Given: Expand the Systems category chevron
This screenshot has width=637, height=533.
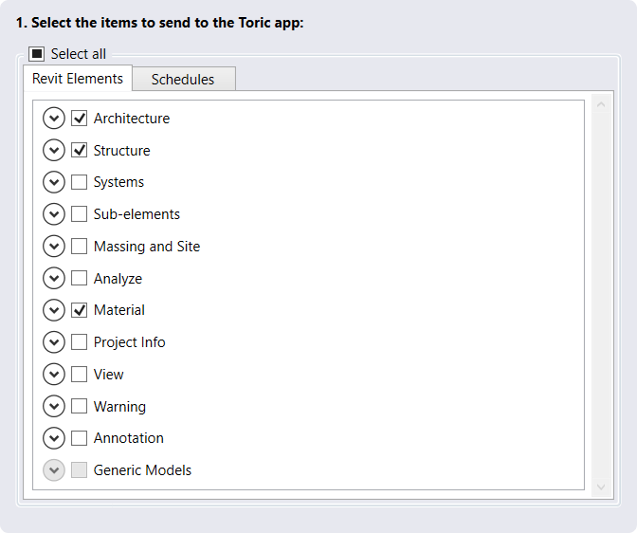Looking at the screenshot, I should click(x=54, y=182).
